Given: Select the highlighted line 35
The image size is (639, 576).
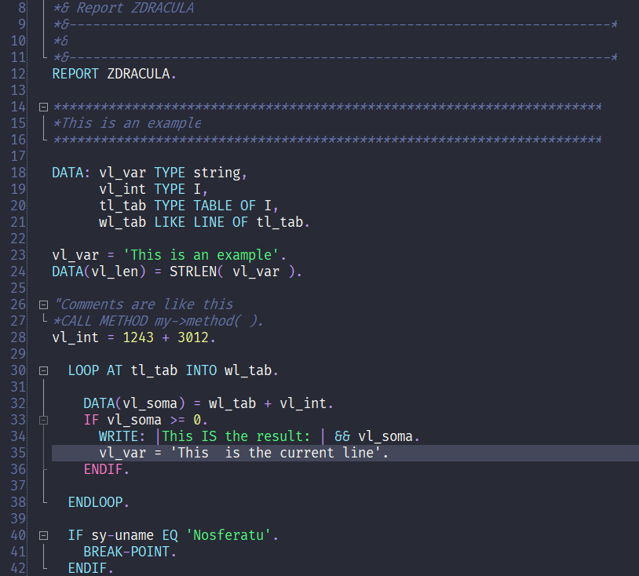Looking at the screenshot, I should (236, 452).
